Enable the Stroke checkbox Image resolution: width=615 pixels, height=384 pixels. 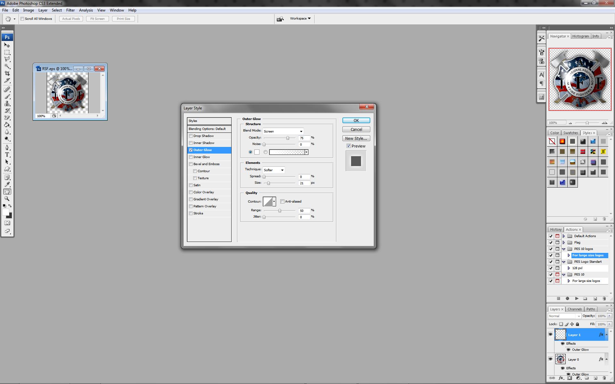click(191, 213)
